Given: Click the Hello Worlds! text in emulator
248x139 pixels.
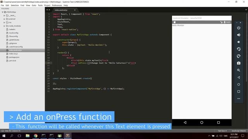Looking at the screenshot, I should (x=178, y=25).
